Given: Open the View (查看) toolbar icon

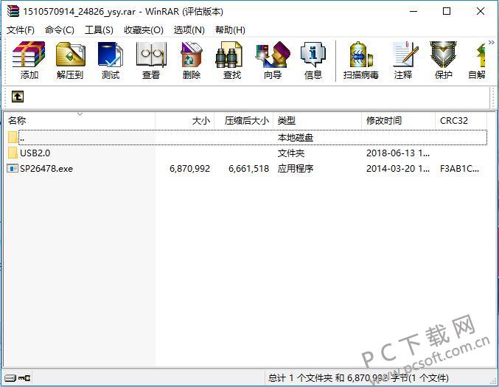Looking at the screenshot, I should (x=151, y=60).
